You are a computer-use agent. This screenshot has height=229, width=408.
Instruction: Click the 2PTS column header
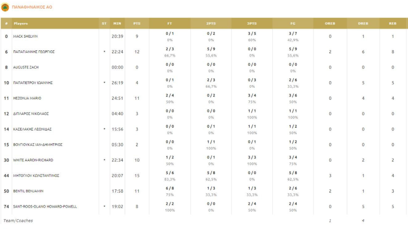pyautogui.click(x=211, y=23)
